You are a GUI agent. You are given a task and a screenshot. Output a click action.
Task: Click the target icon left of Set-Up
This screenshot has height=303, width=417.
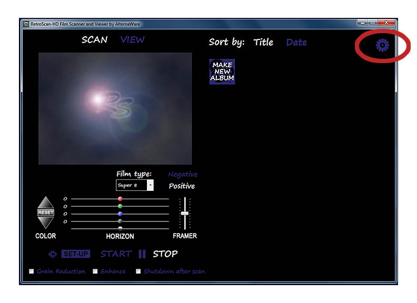click(x=52, y=254)
